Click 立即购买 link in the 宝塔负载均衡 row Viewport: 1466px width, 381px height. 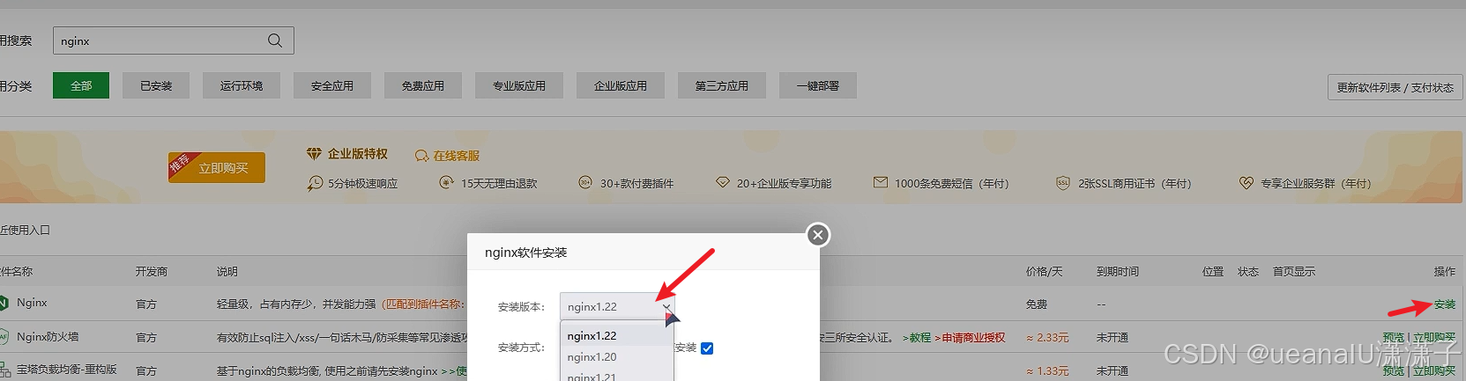coord(1435,370)
